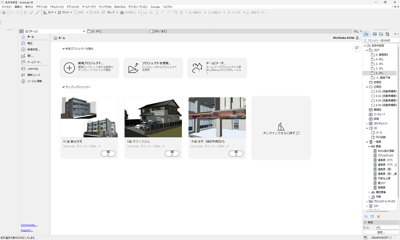Collapse the 新規プロジェクトを開始 section
The width and height of the screenshot is (400, 240).
[x=63, y=49]
